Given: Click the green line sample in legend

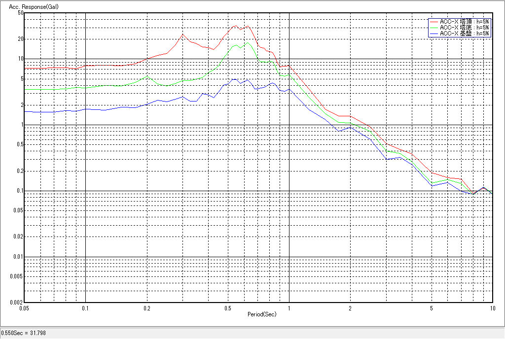Looking at the screenshot, I should click(433, 28).
